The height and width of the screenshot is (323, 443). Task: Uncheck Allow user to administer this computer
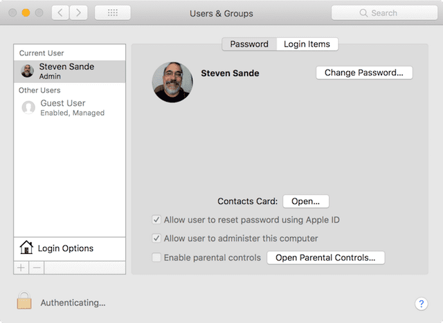(x=157, y=239)
